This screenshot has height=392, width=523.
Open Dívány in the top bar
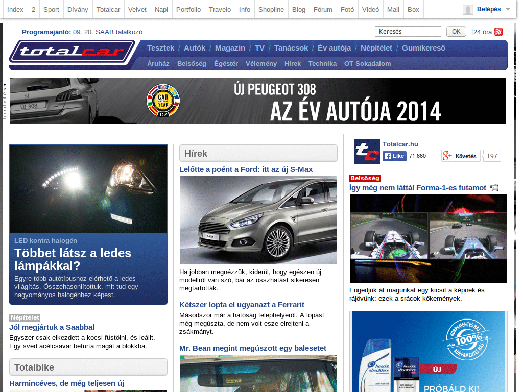pos(78,9)
